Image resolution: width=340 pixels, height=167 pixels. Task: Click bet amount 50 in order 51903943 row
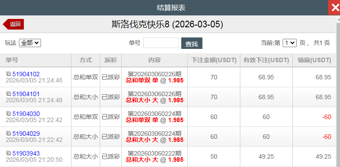click(x=214, y=156)
